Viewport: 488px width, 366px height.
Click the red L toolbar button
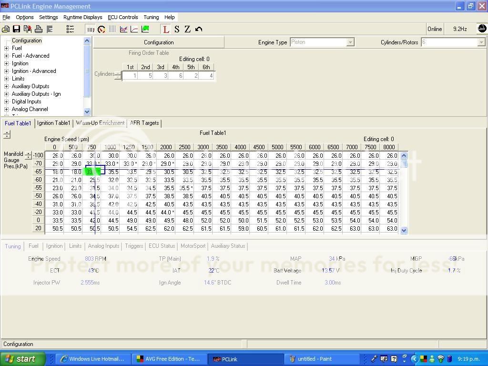166,30
